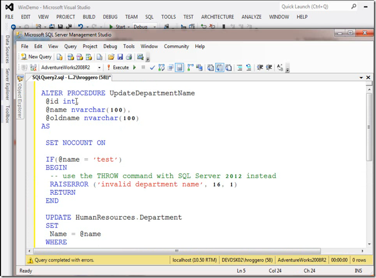This screenshot has height=278, width=376.
Task: Specify Values for Template Parameters
Action: (280, 68)
